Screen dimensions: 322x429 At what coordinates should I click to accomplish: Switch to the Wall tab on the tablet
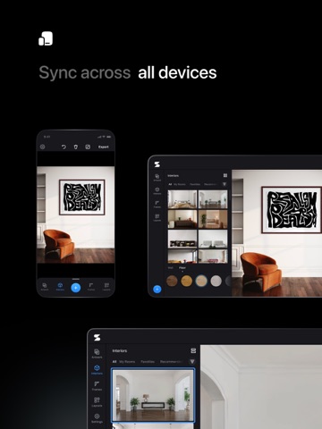point(171,268)
